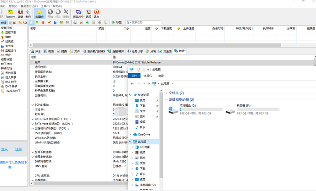Image resolution: width=316 pixels, height=191 pixels.
Task: Click the 删除 X toolbar icon
Action: (66, 13)
